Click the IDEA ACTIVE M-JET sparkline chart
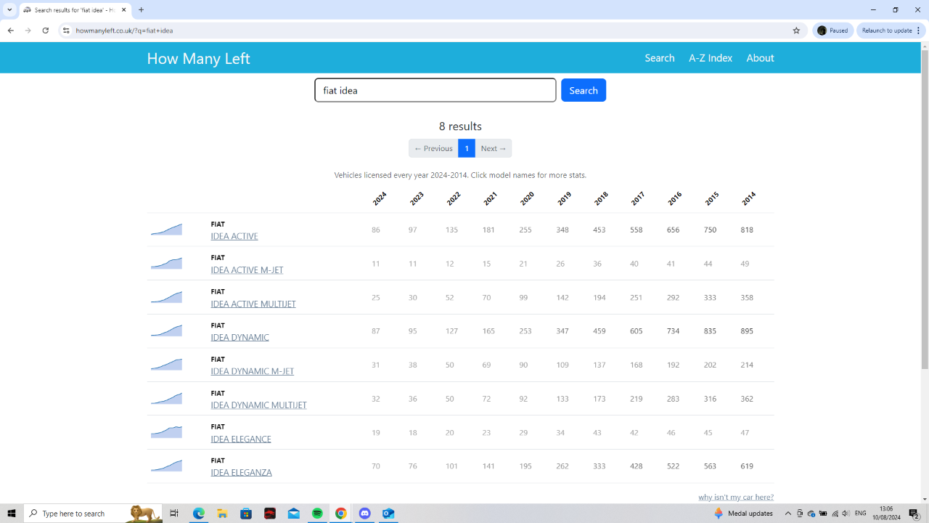This screenshot has width=929, height=523. tap(166, 264)
